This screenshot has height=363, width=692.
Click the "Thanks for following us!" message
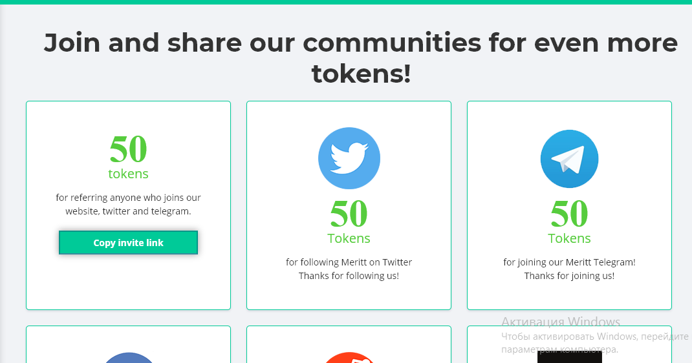point(349,276)
